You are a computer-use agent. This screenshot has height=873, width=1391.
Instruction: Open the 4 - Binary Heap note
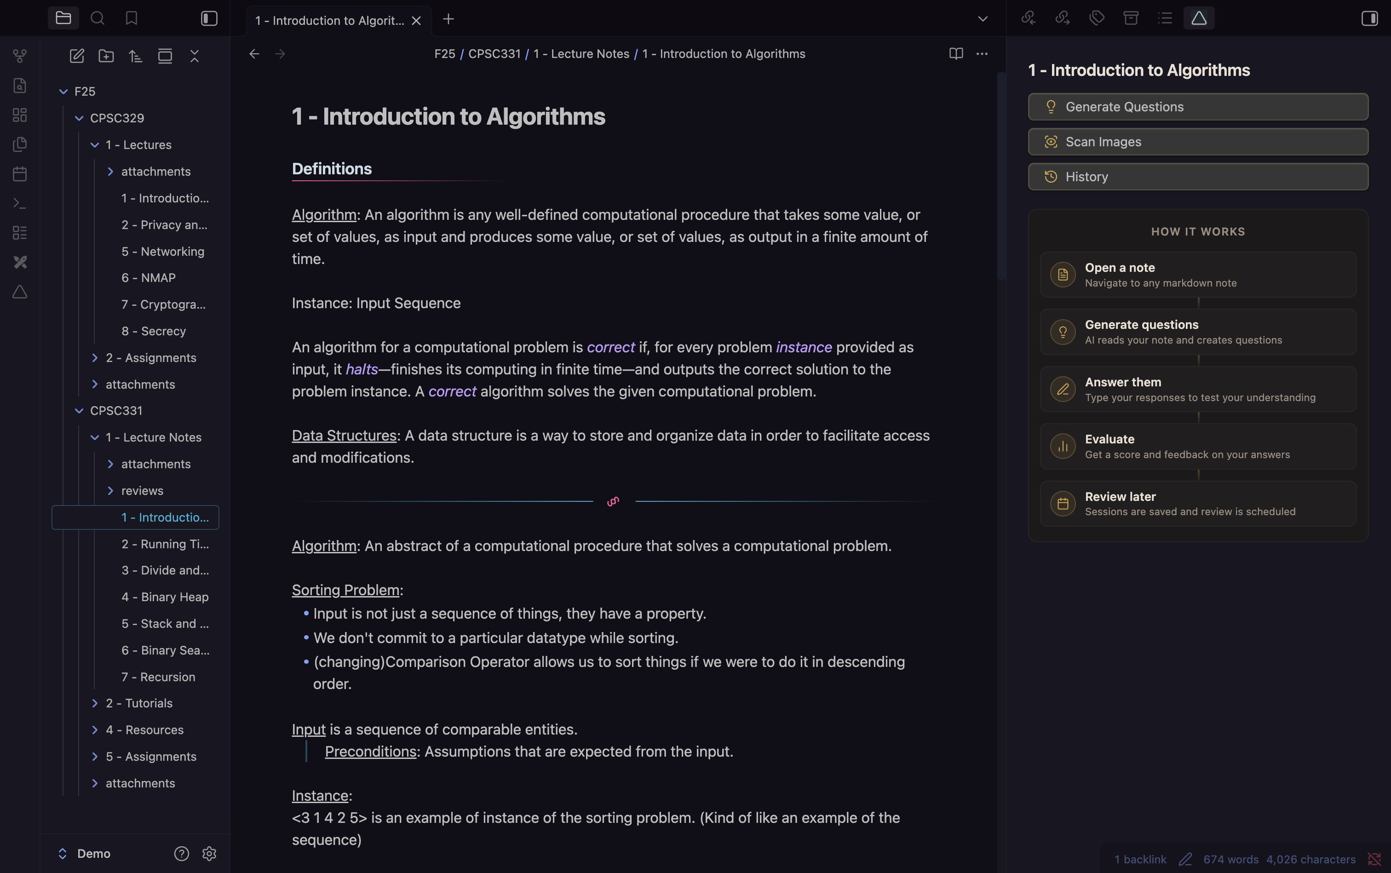click(x=165, y=597)
